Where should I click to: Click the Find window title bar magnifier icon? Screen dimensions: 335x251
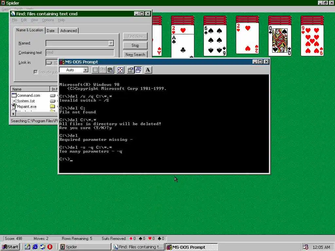13,14
